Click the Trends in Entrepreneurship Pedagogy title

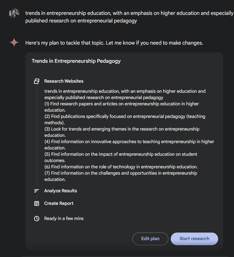(x=76, y=61)
